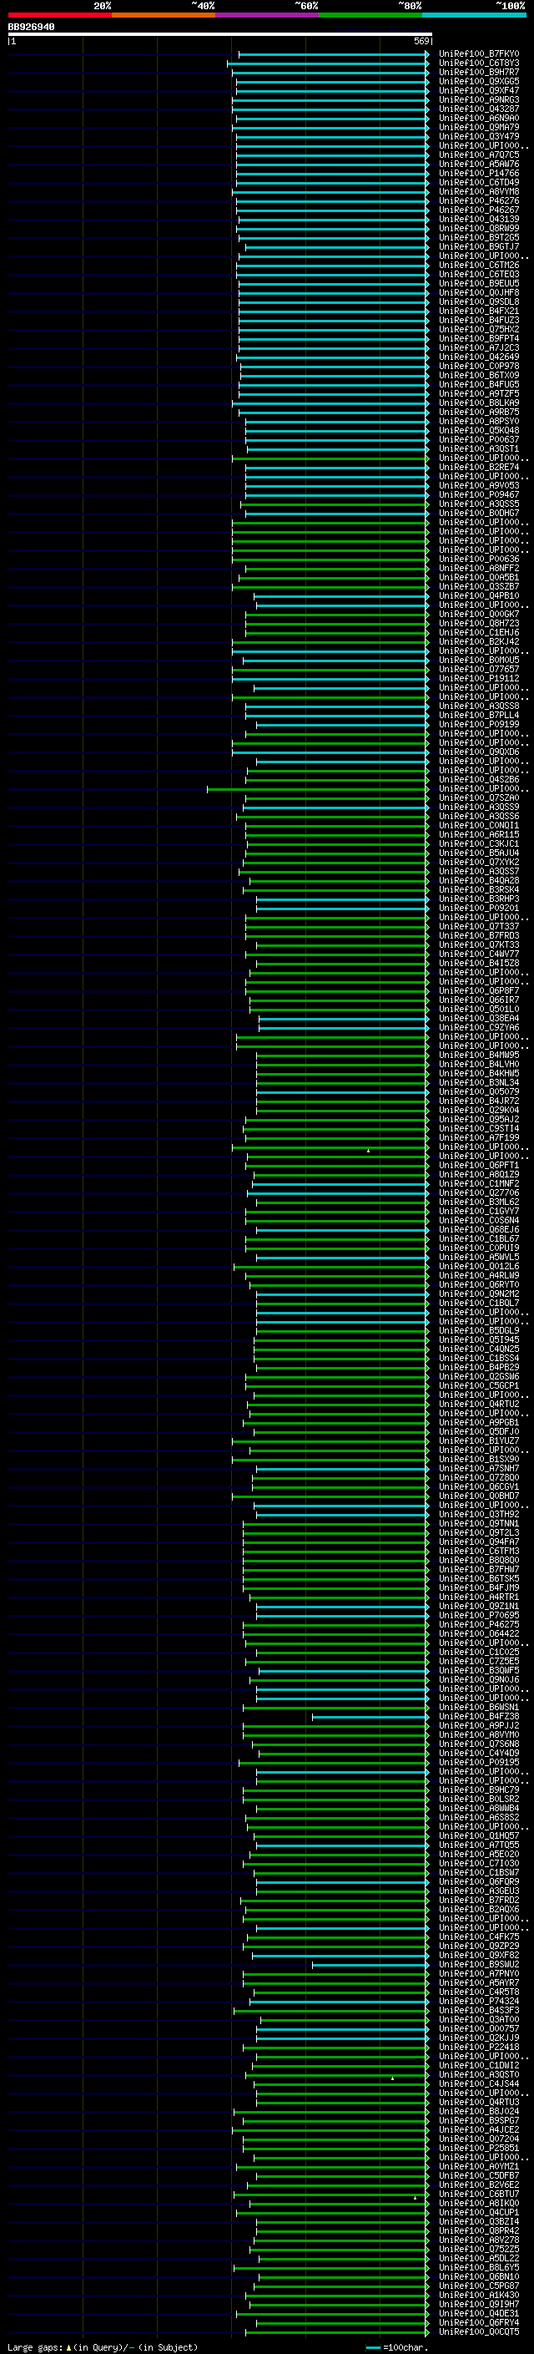Viewport: 534px width, 2354px height.
Task: Select the UniRef100_B4FX21 label
Action: (478, 311)
